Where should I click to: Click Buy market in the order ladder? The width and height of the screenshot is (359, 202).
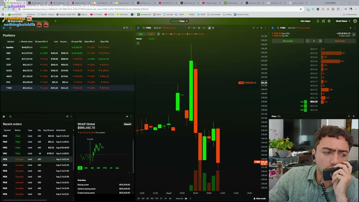tap(288, 41)
